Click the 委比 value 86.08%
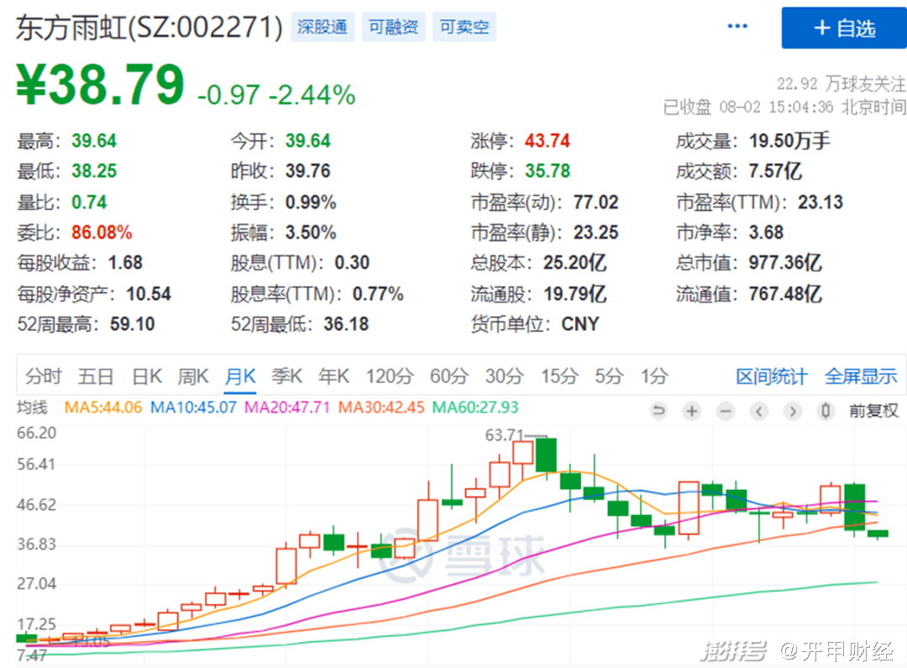Screen dimensions: 907x668 coord(102,232)
